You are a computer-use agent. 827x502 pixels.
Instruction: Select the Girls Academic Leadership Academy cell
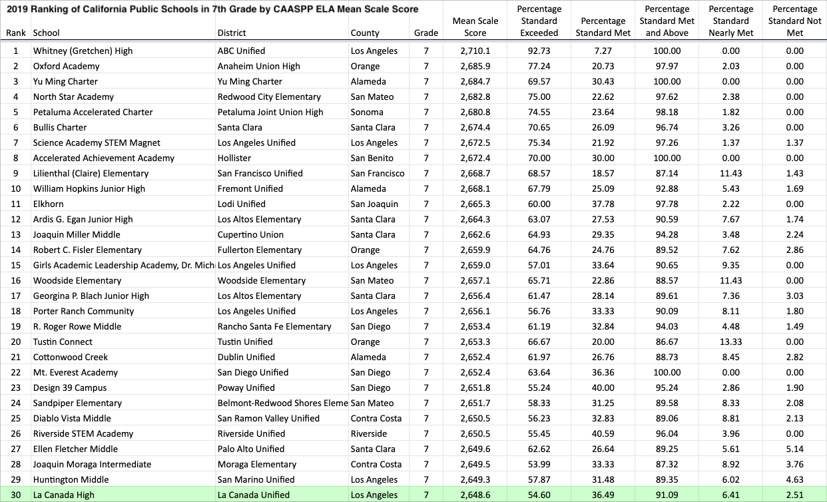[123, 265]
